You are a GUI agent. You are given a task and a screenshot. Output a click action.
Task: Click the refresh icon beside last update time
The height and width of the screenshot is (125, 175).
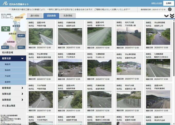pyautogui.click(x=170, y=9)
